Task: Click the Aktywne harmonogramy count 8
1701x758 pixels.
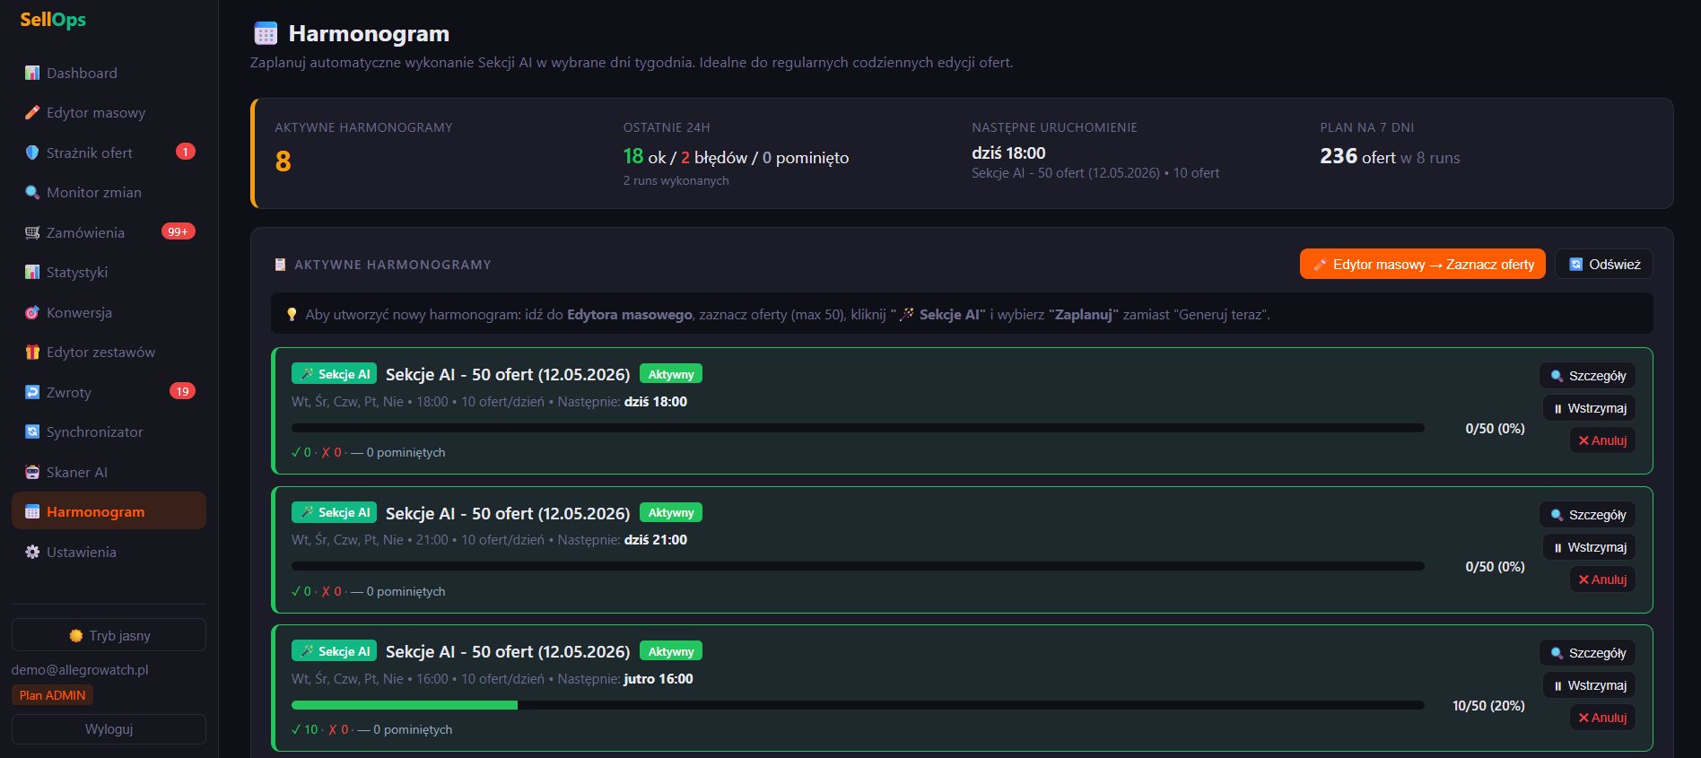Action: 283,161
